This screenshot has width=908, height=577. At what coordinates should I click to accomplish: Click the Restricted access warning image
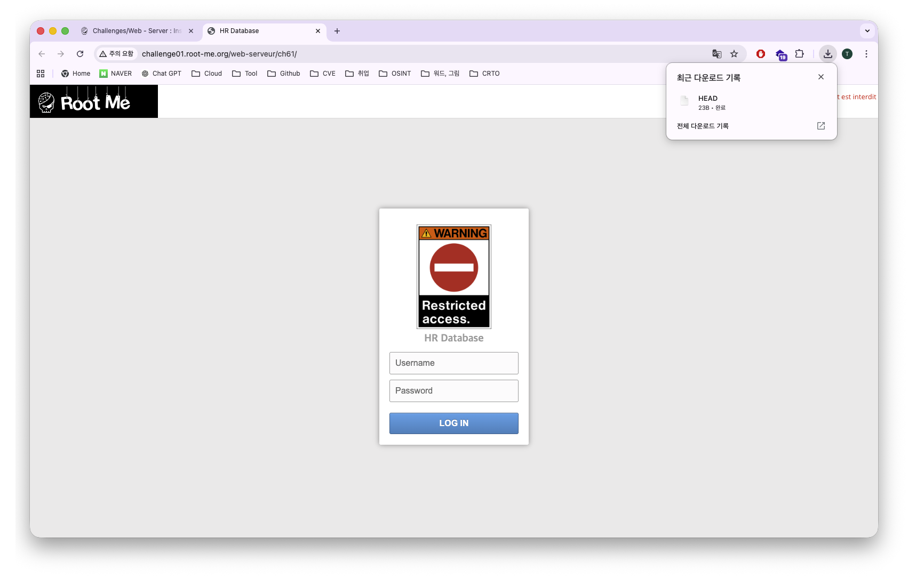pyautogui.click(x=454, y=277)
